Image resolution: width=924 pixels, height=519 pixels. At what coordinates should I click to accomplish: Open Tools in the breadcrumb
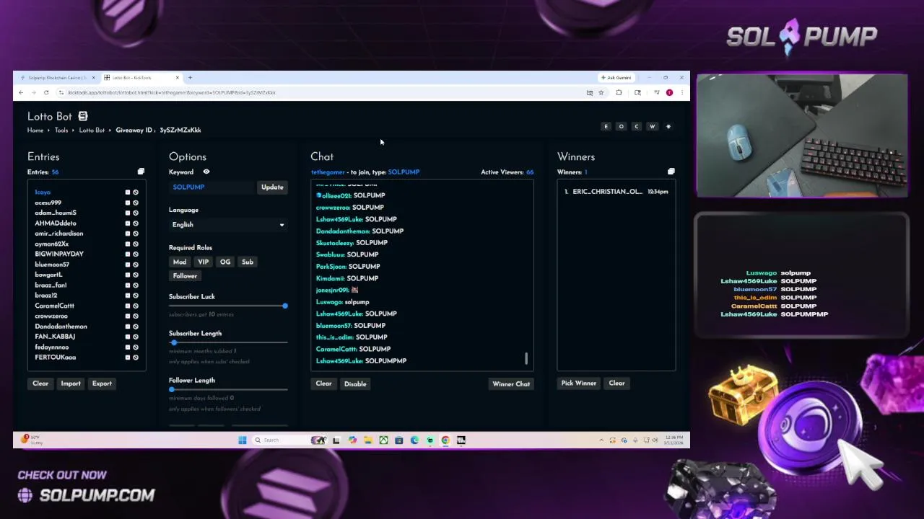click(61, 130)
